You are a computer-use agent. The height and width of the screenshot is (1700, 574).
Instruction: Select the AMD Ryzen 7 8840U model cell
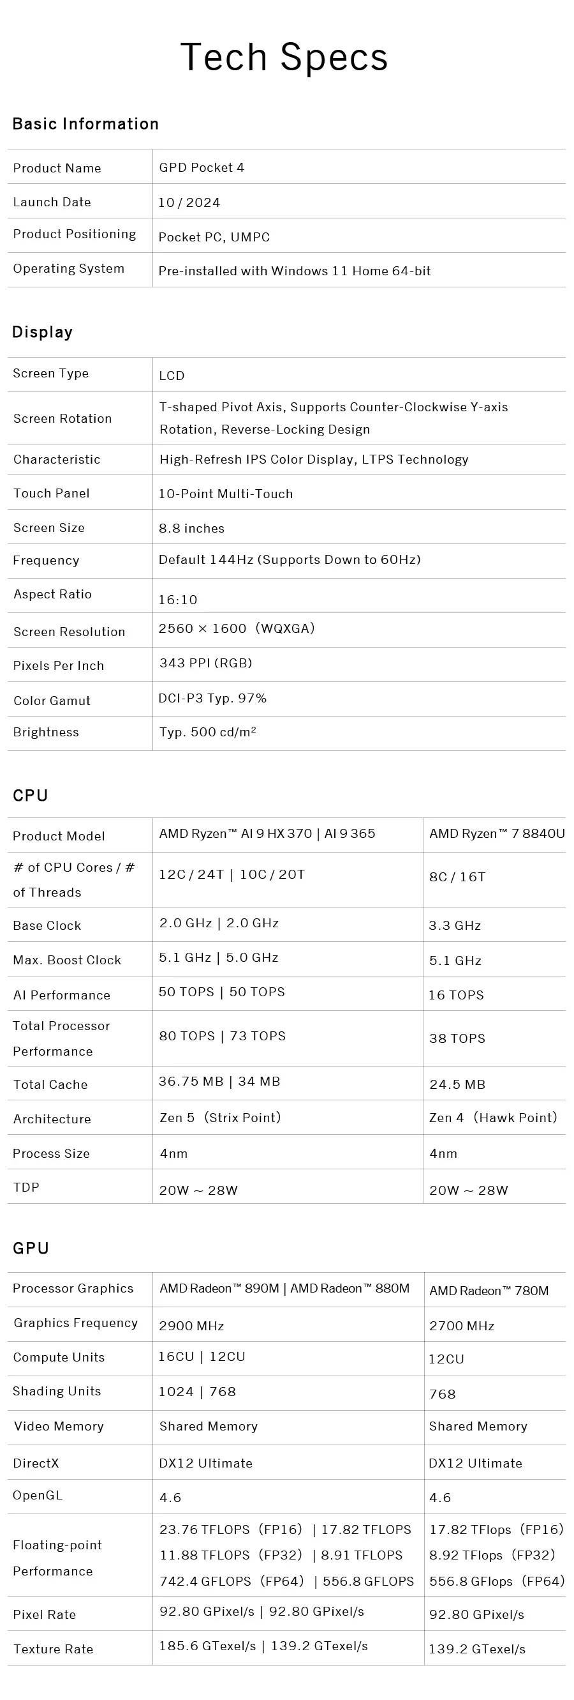(x=497, y=833)
